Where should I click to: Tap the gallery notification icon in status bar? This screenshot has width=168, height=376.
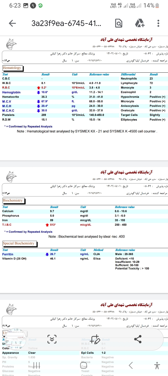pos(26,6)
